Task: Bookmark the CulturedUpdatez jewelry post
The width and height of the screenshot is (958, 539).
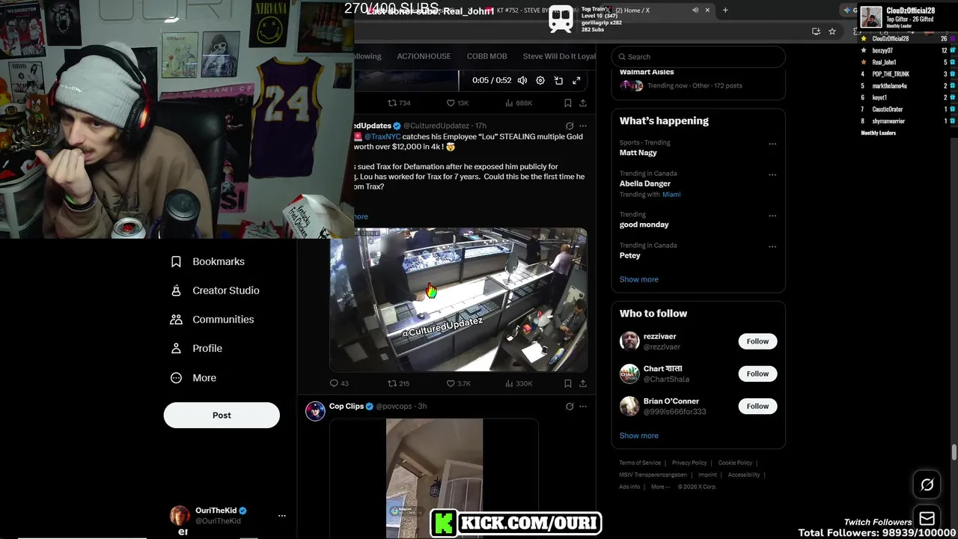Action: pyautogui.click(x=568, y=383)
